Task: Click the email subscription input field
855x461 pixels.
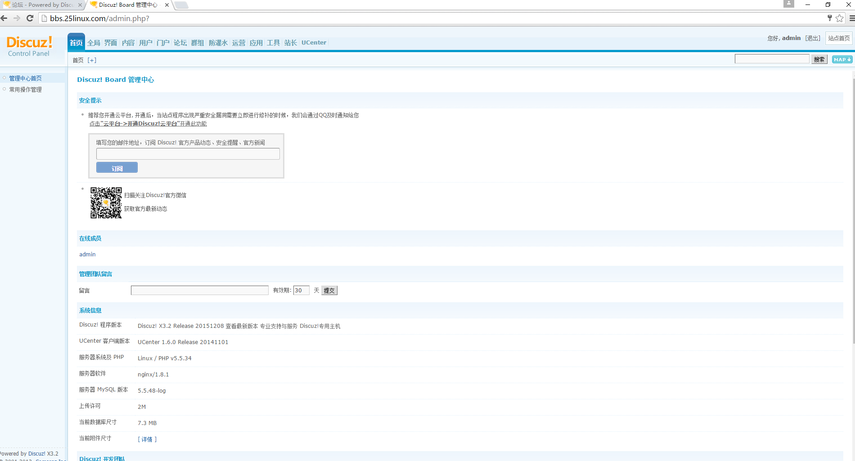Action: pos(188,154)
